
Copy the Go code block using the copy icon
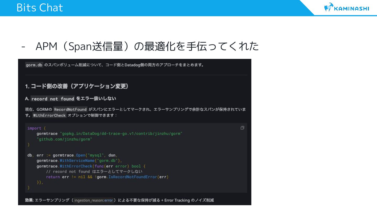coord(242,128)
